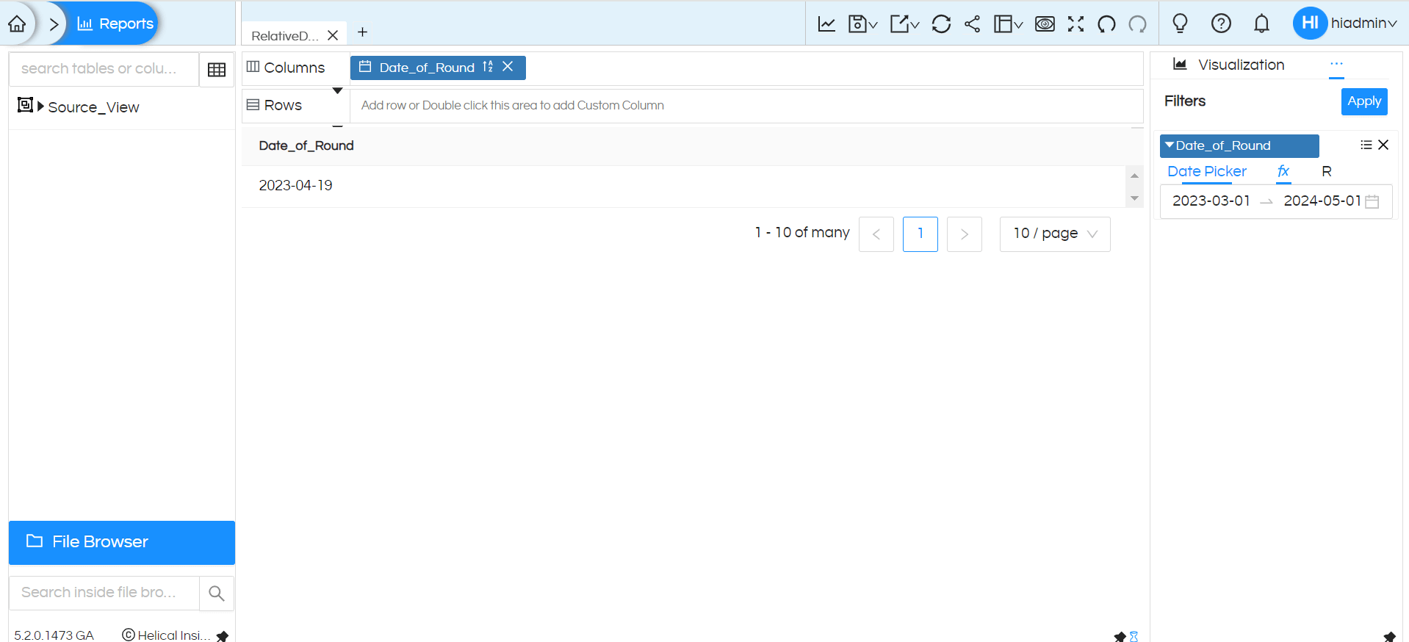Click the hourglass icon at bottom
The height and width of the screenshot is (642, 1409).
[x=1134, y=636]
